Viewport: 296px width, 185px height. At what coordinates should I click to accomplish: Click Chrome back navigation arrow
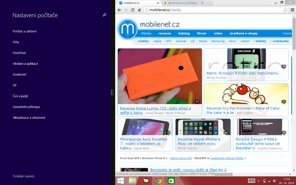click(119, 10)
